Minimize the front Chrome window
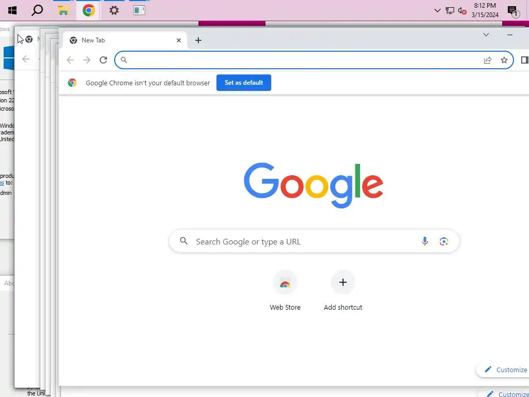 click(510, 35)
